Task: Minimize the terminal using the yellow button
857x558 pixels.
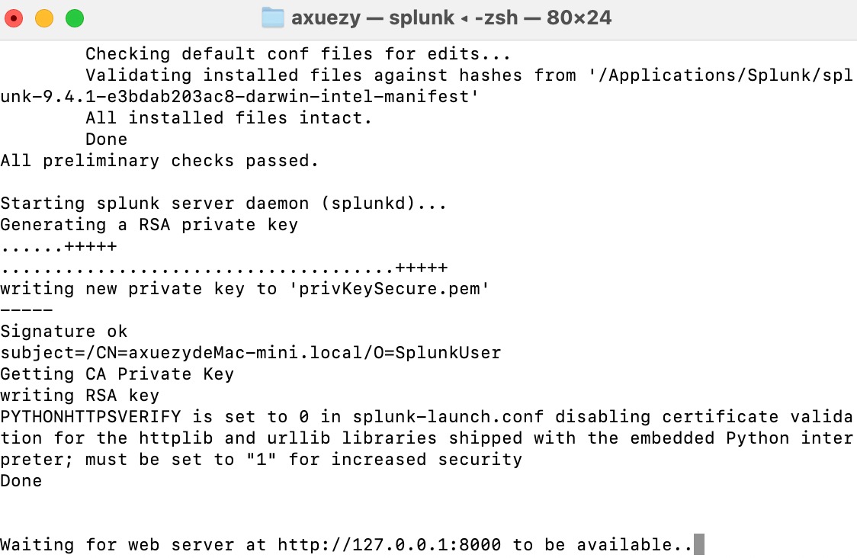Action: click(x=44, y=18)
